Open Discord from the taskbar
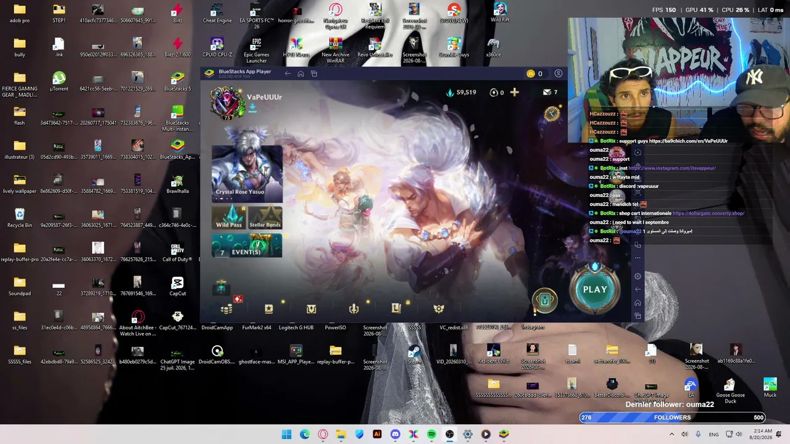The image size is (790, 444). tap(395, 434)
